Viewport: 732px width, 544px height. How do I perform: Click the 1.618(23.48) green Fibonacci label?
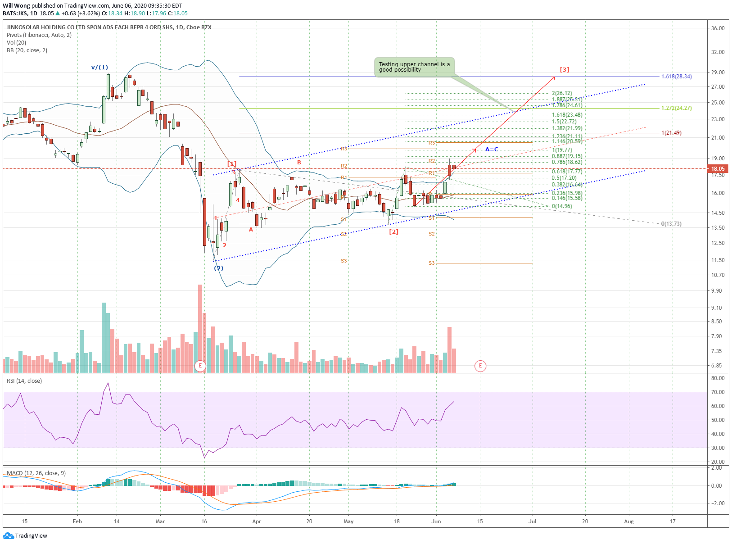point(567,114)
